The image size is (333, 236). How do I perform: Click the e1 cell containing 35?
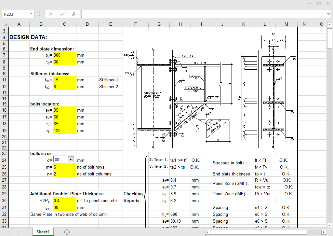point(64,110)
